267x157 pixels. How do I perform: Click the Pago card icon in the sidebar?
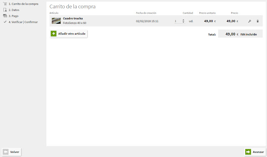coord(5,16)
